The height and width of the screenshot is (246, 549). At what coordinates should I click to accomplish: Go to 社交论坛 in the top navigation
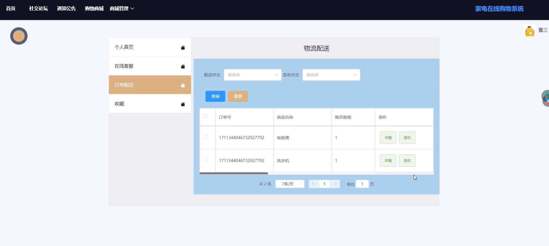click(x=38, y=9)
